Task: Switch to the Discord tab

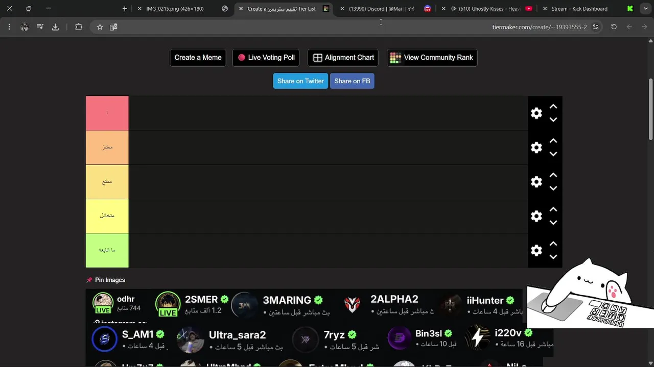Action: pos(386,9)
